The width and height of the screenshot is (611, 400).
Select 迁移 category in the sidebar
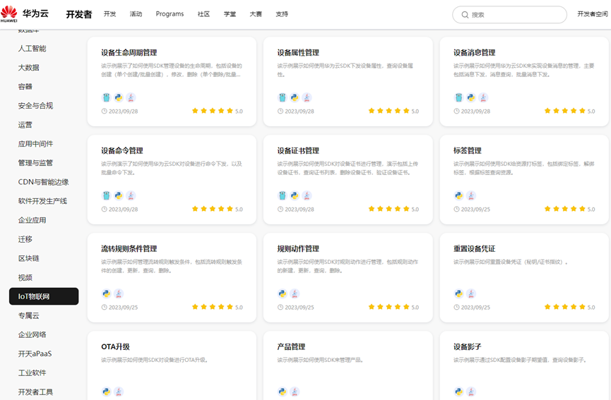(x=25, y=239)
